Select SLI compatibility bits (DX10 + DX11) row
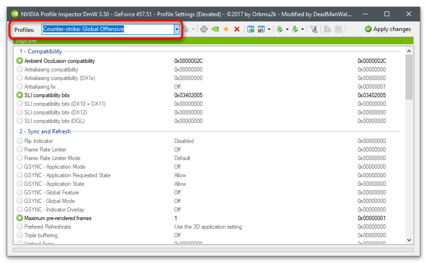 coord(209,104)
